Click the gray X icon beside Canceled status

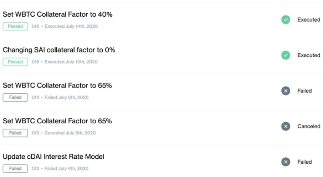tap(286, 126)
